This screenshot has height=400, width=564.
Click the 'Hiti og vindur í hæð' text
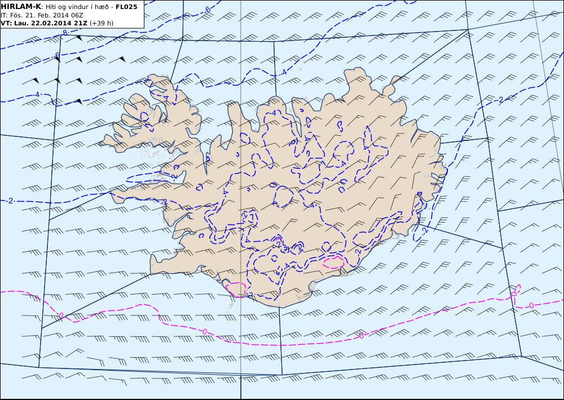[76, 7]
